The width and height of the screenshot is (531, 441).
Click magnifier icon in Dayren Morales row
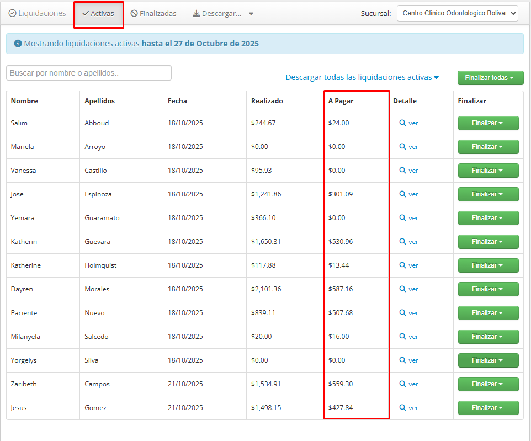coord(402,289)
